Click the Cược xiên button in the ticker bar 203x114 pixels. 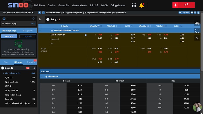point(184,12)
